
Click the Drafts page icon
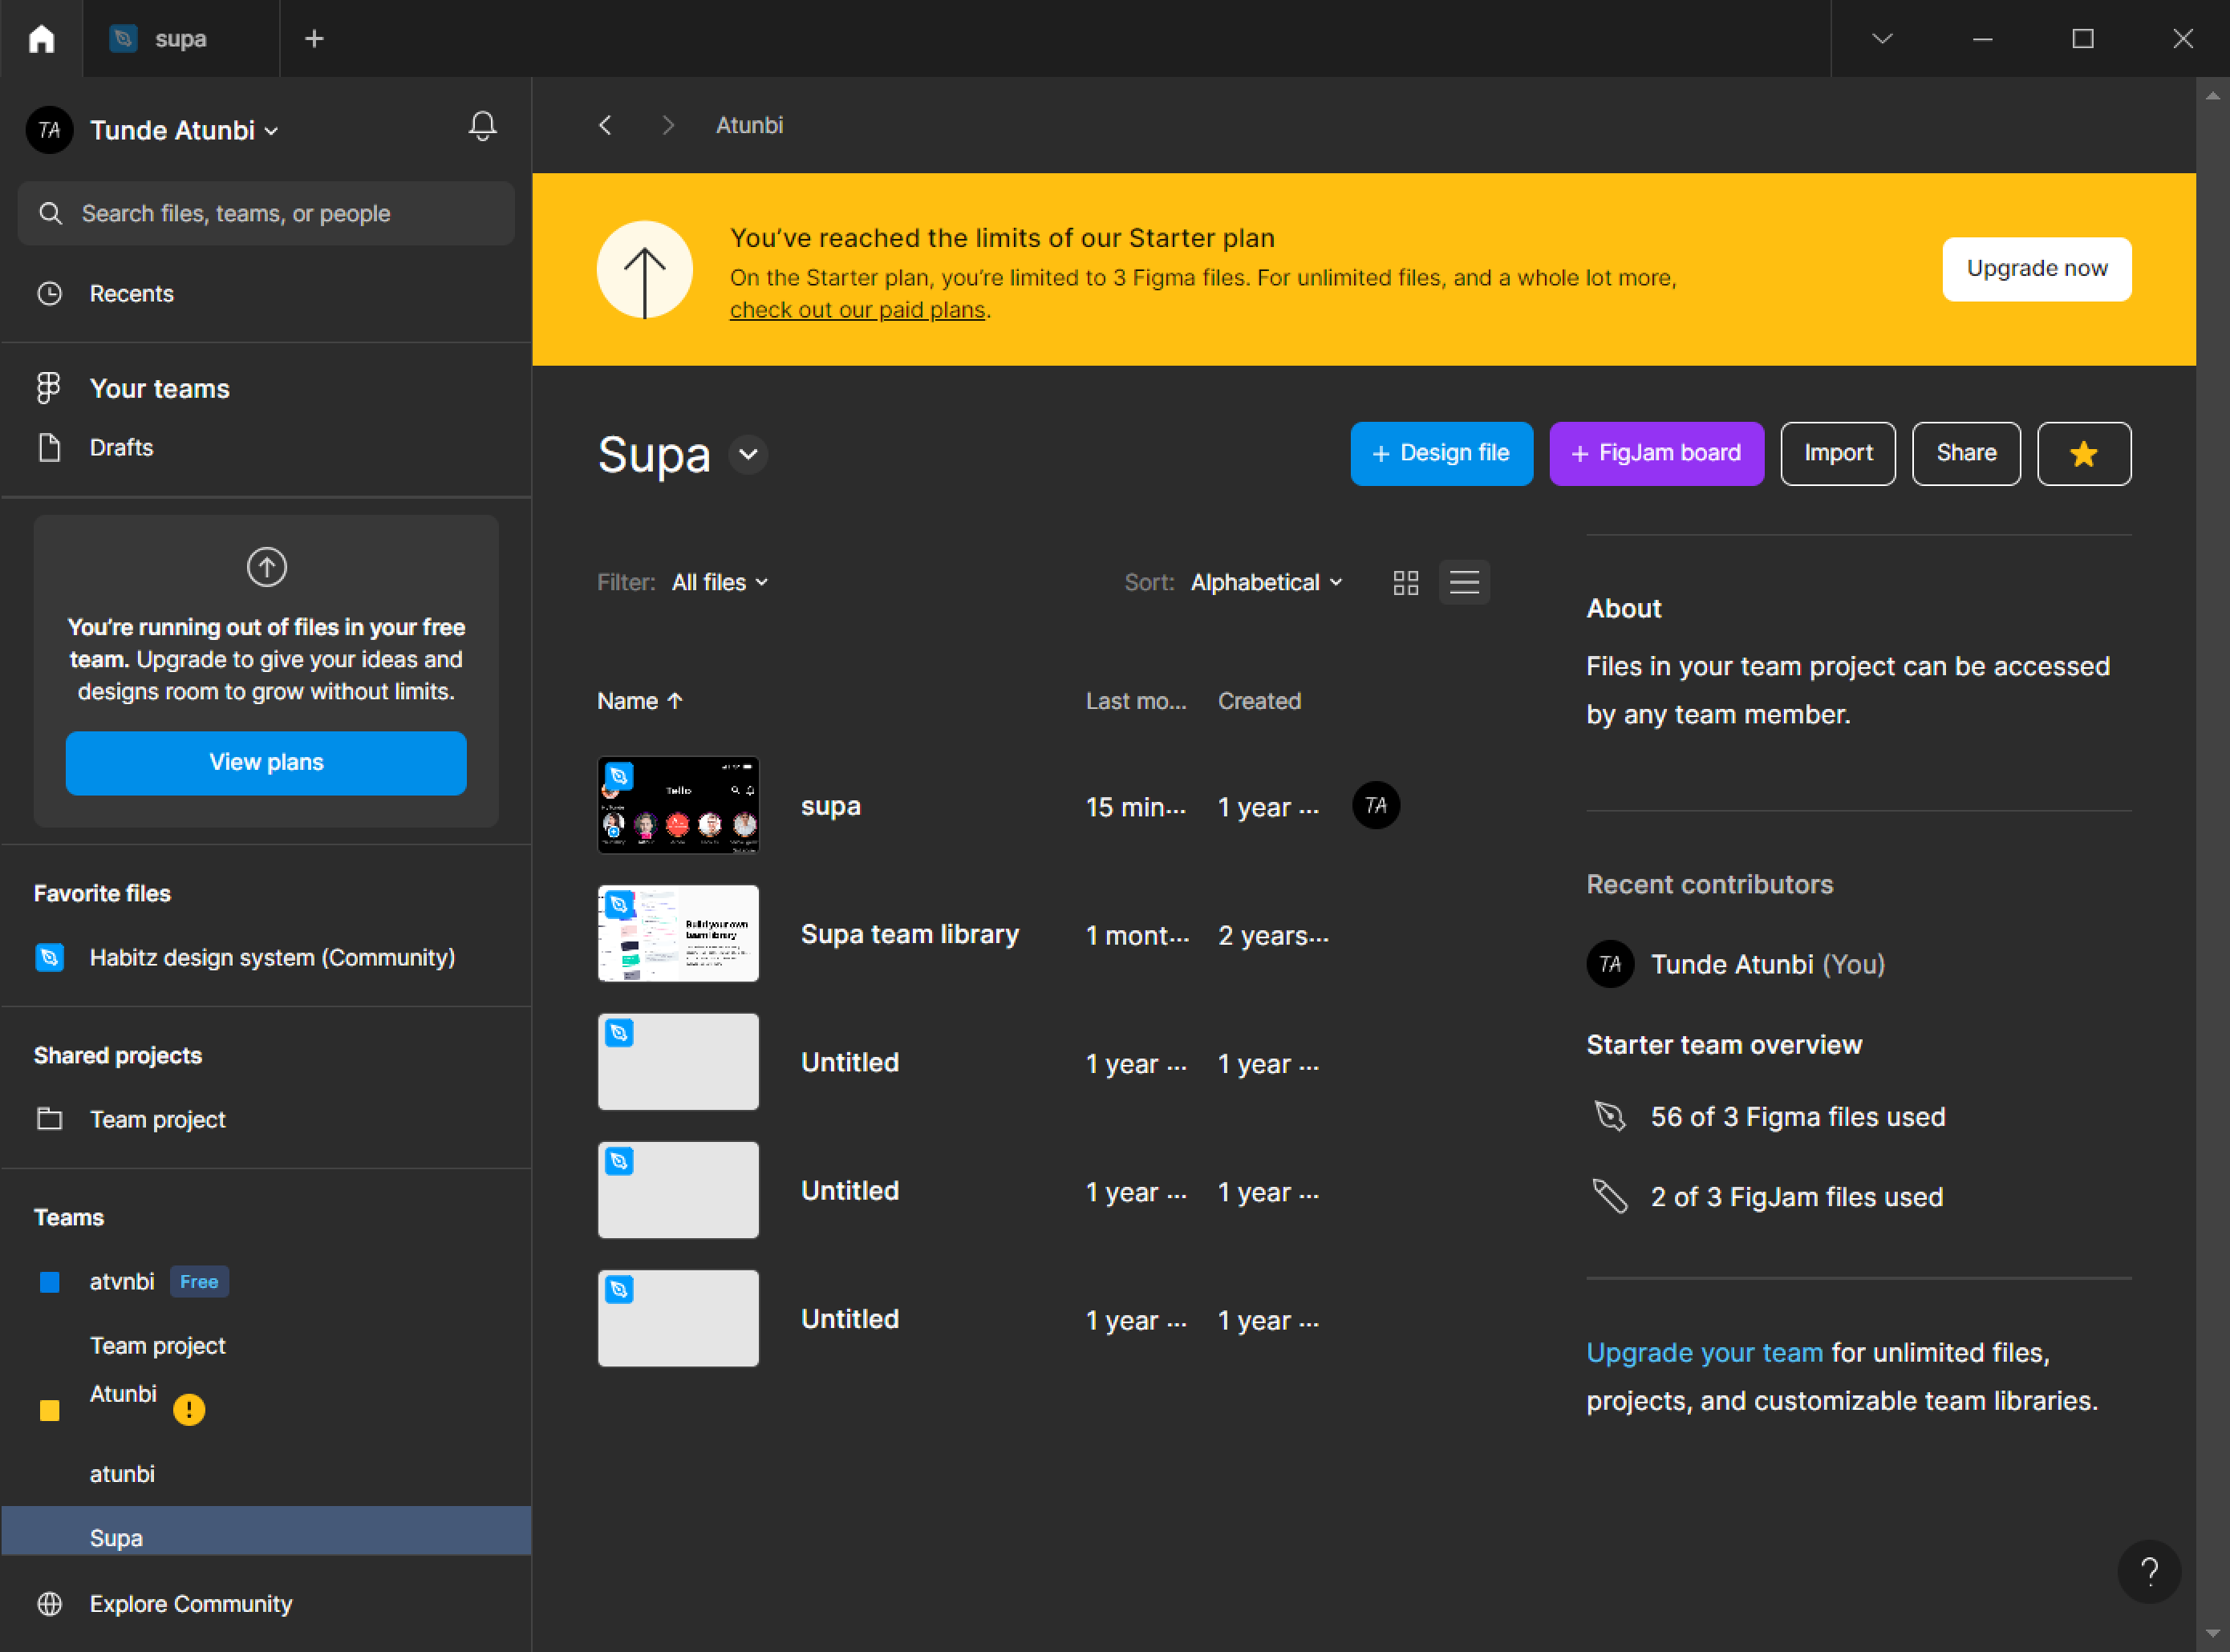point(49,447)
